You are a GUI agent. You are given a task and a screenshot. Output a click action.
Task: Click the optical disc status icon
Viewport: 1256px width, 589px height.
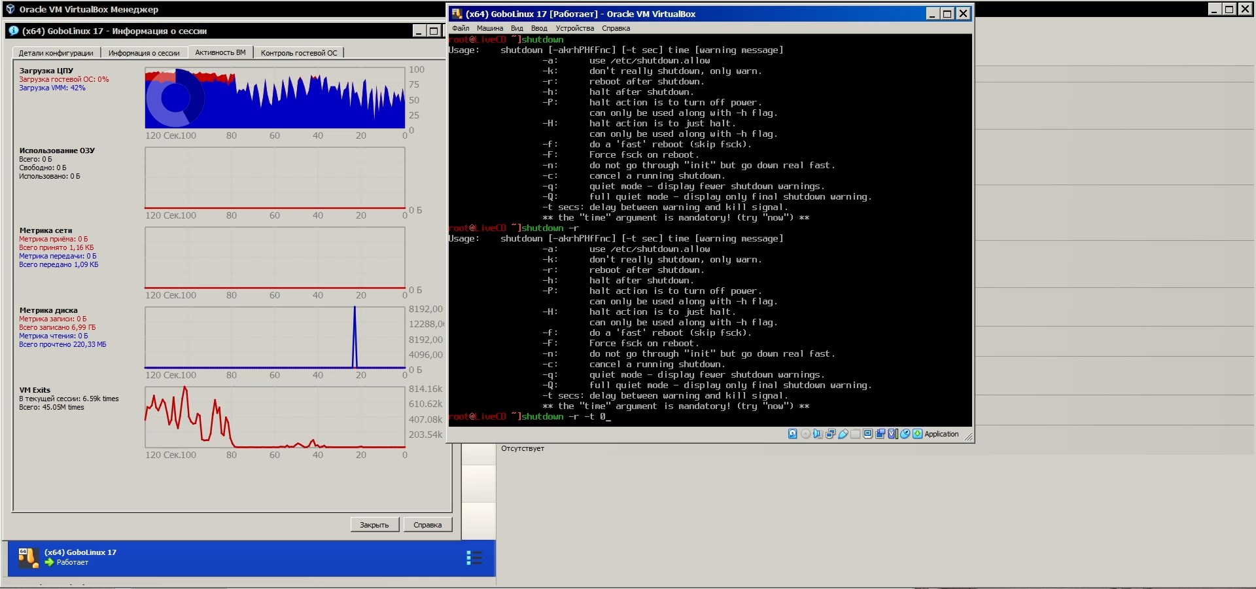coord(805,434)
